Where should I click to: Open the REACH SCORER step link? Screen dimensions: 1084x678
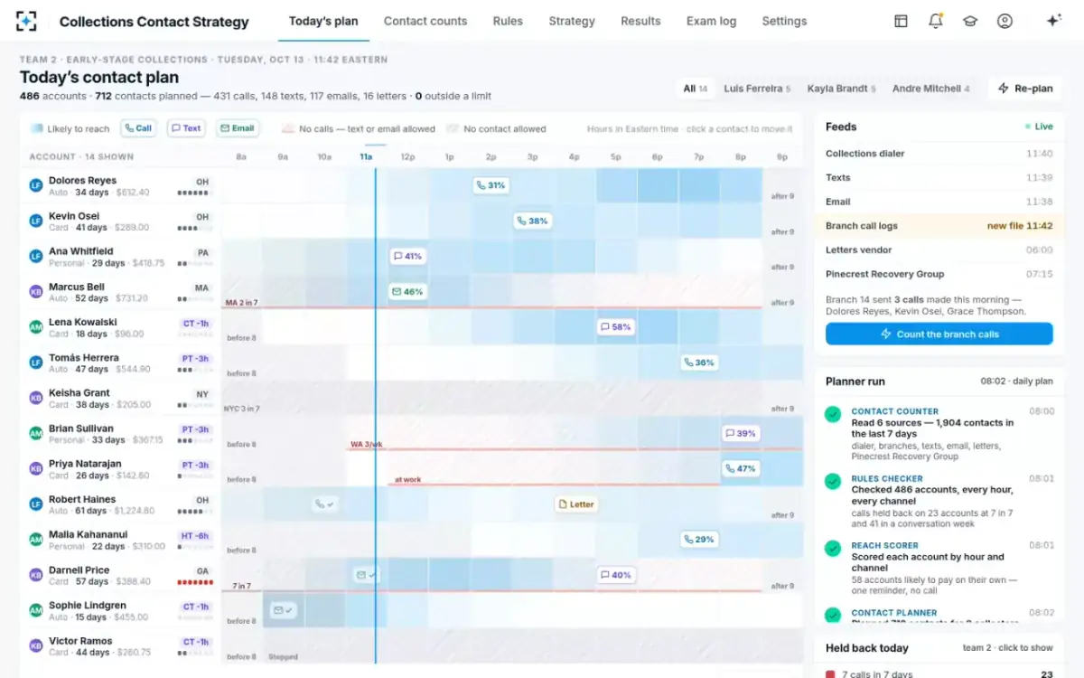(884, 546)
